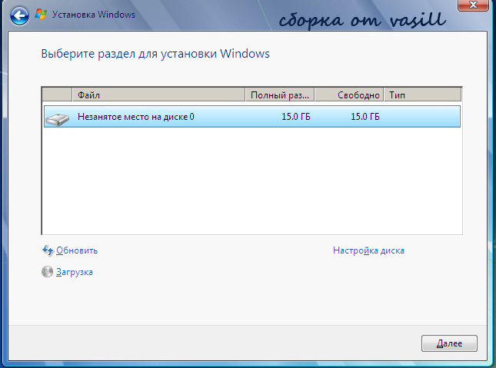Open the Загрузка driver load link
Image resolution: width=496 pixels, height=368 pixels.
tap(75, 272)
